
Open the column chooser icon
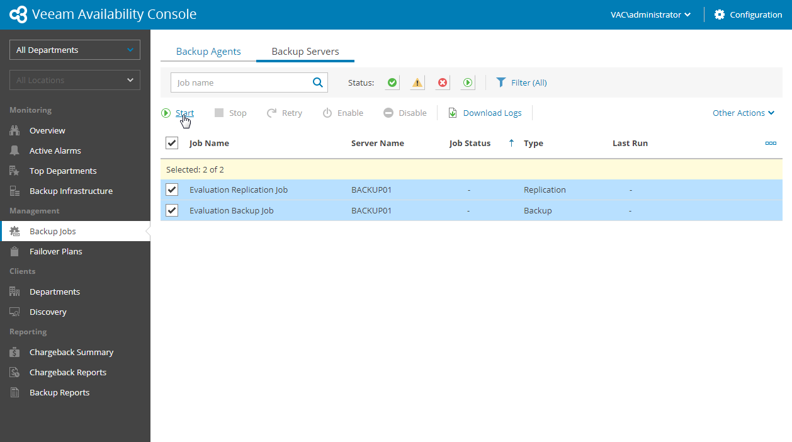(771, 143)
